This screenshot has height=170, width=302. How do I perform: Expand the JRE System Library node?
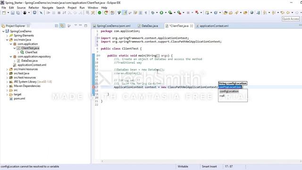[x=7, y=82]
